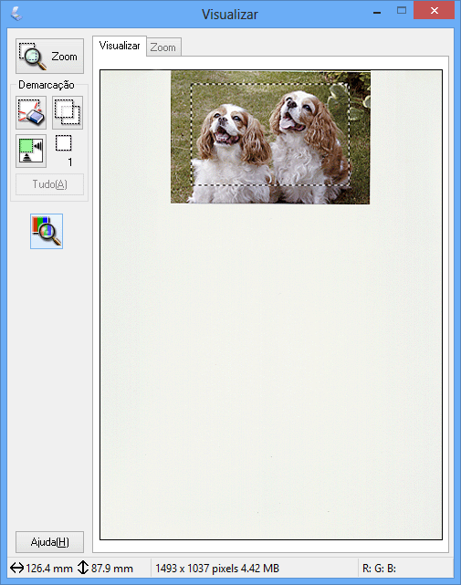Open help with Ajuda(H) button
The width and height of the screenshot is (461, 585).
49,542
